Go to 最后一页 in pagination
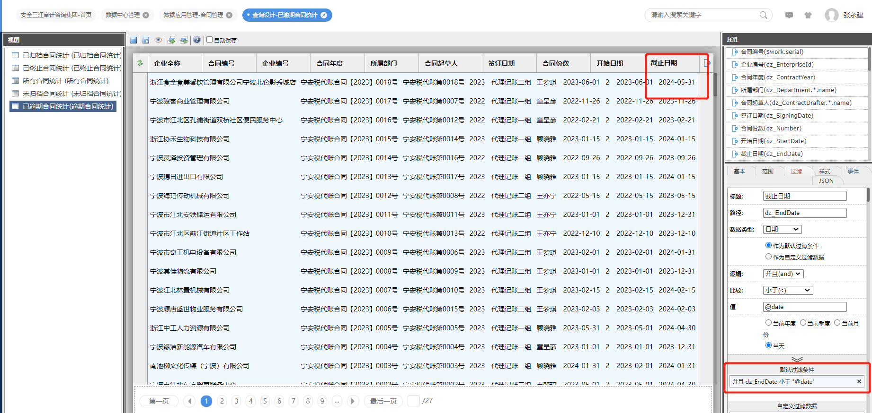The width and height of the screenshot is (872, 413). (383, 401)
